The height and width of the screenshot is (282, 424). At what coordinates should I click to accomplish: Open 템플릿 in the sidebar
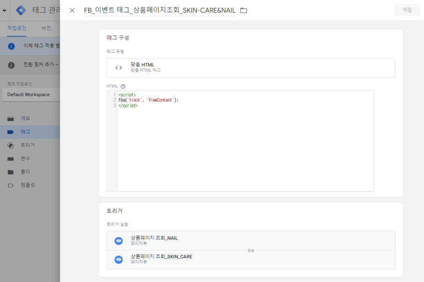tap(28, 185)
